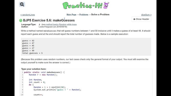
Task: Open the Main Page breadcrumb link
Action: [72, 15]
